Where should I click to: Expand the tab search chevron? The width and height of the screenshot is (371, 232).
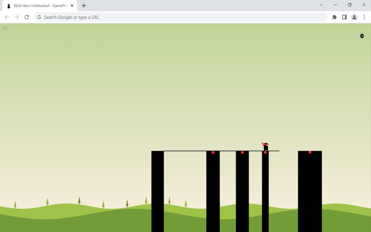(321, 5)
